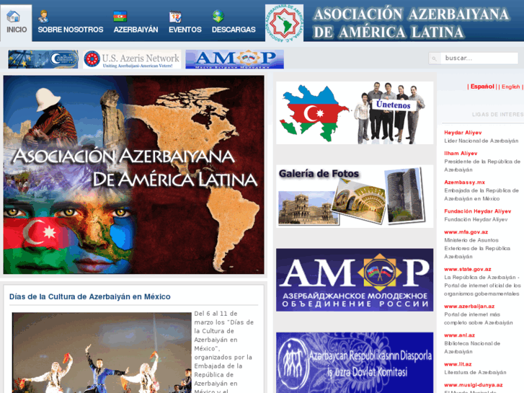524x393 pixels.
Task: Open the large AMOP youth organization banner
Action: coord(355,280)
